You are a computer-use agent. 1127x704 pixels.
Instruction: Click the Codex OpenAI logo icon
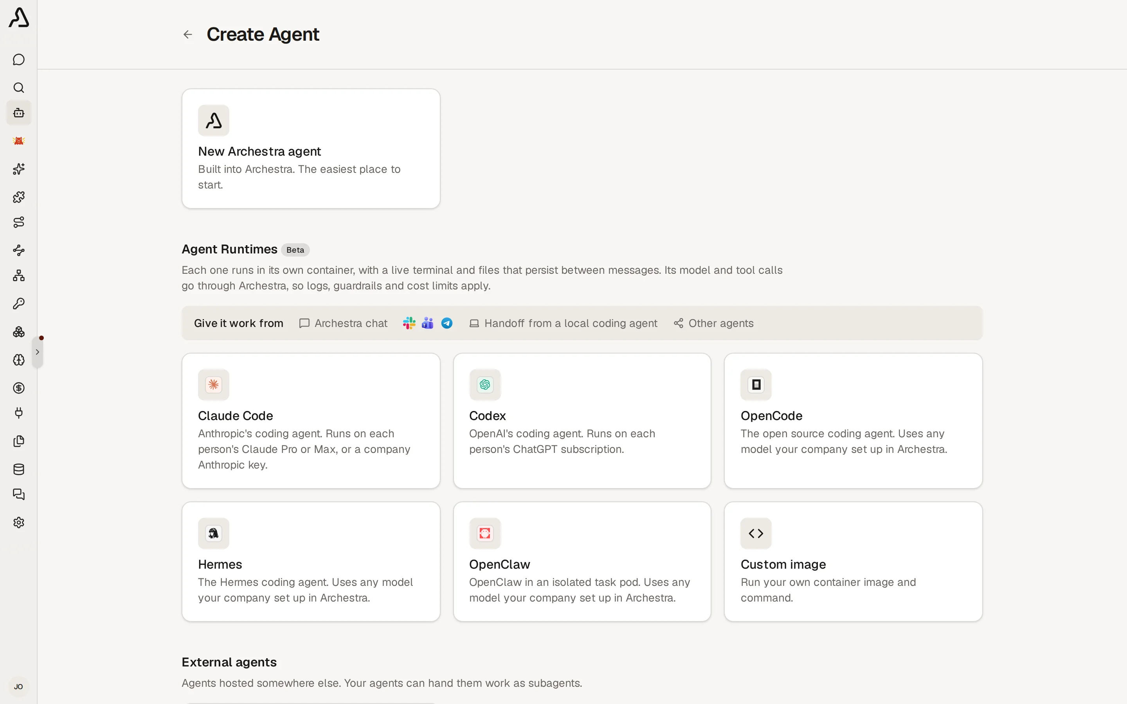click(x=485, y=384)
